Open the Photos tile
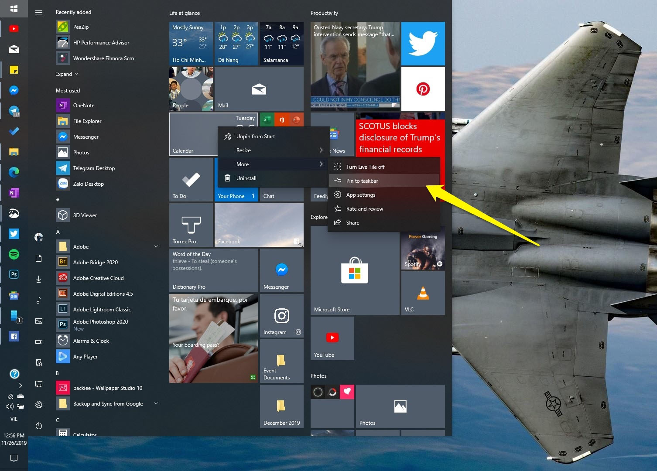 tap(400, 406)
